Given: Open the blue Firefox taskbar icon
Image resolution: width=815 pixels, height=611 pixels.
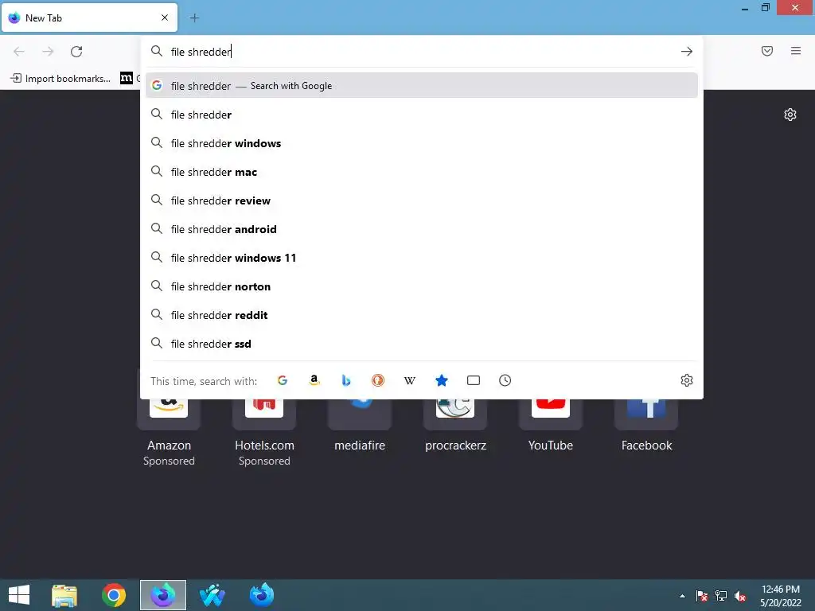Looking at the screenshot, I should [x=261, y=595].
